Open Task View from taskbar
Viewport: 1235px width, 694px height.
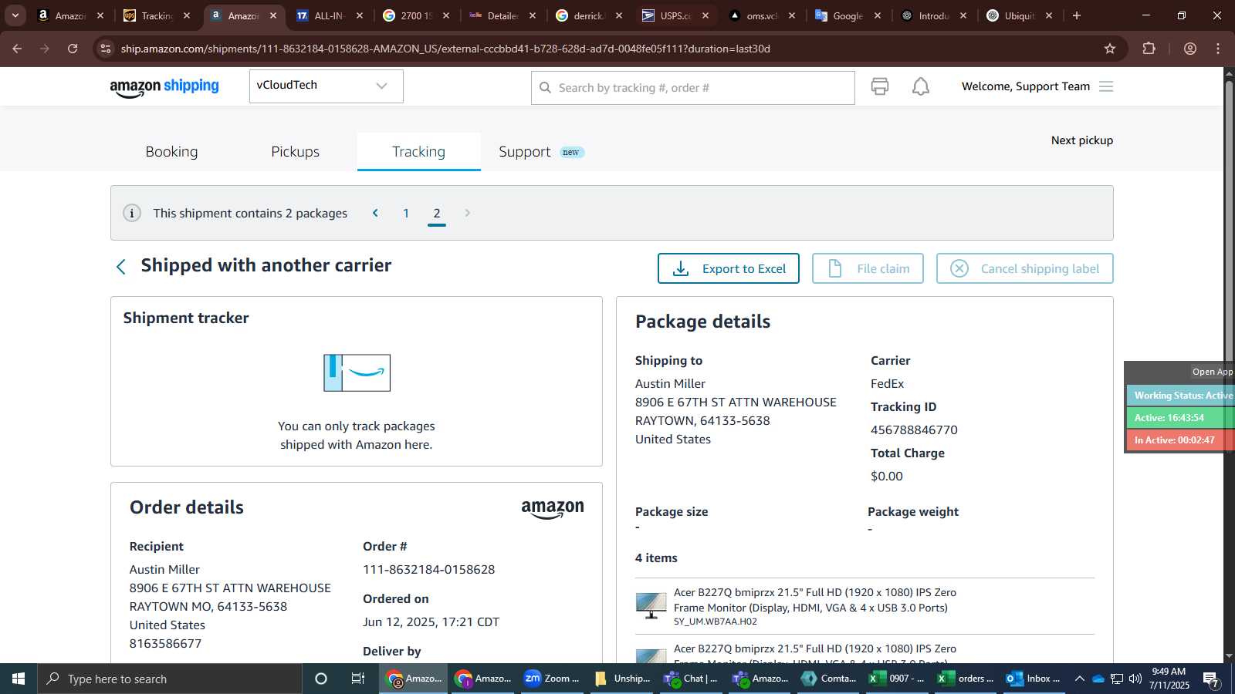point(357,679)
